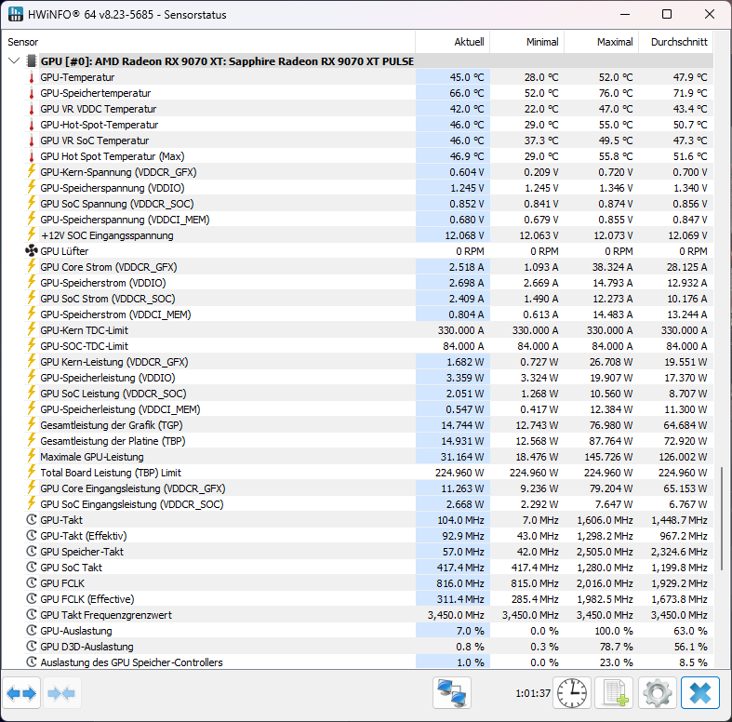Click the expand layout arrows button
Image resolution: width=732 pixels, height=722 pixels.
tap(21, 693)
